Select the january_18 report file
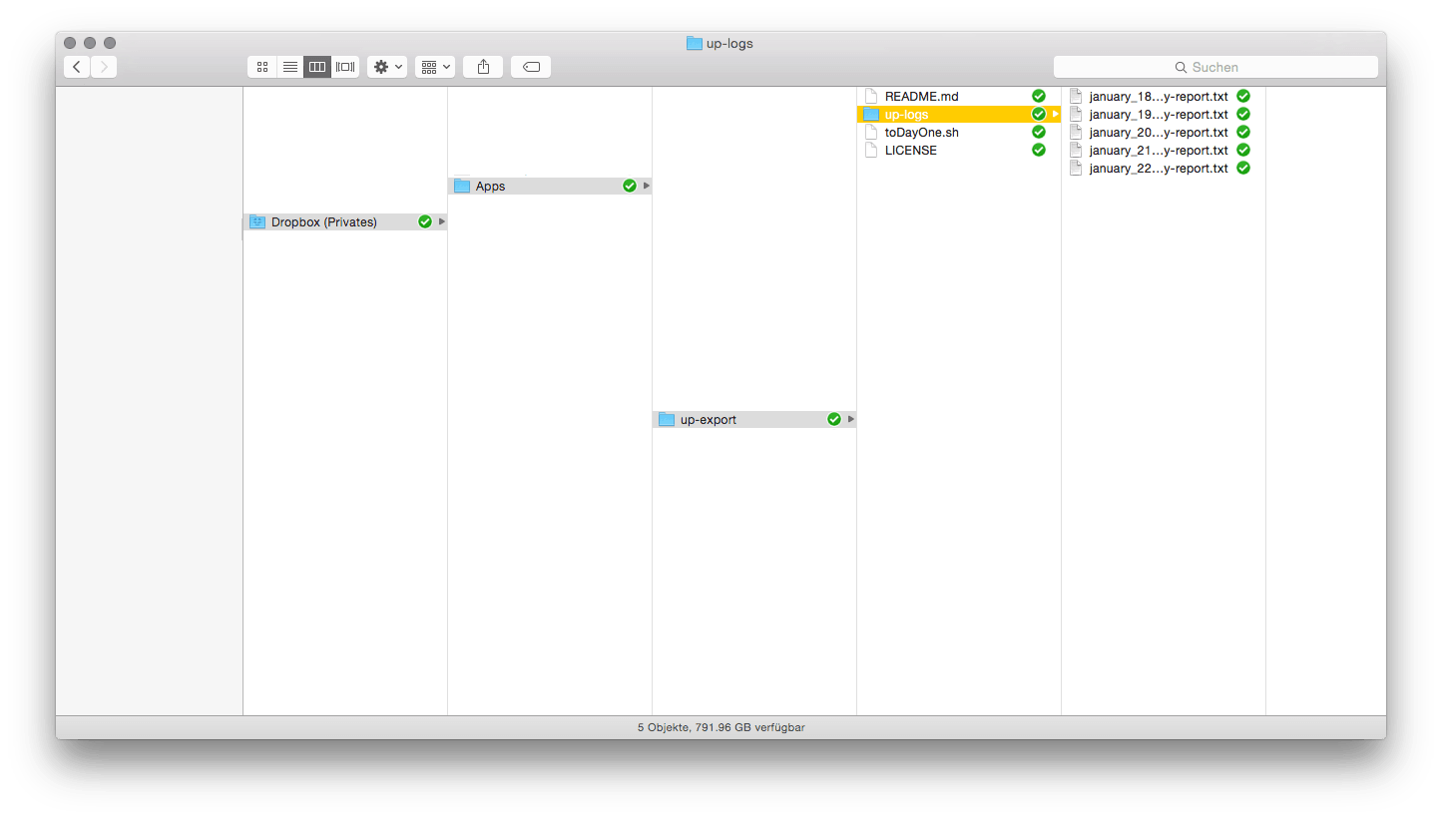 (x=1158, y=96)
